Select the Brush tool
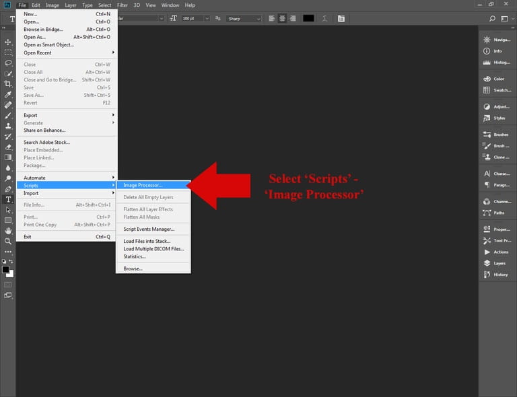The width and height of the screenshot is (517, 397). (x=8, y=116)
